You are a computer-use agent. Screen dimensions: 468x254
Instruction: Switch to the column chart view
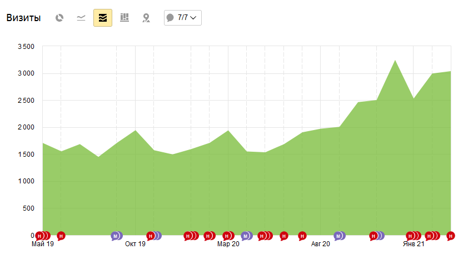[x=125, y=18]
